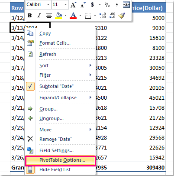
Task: Open Format Cells... menu entry
Action: tap(60, 43)
